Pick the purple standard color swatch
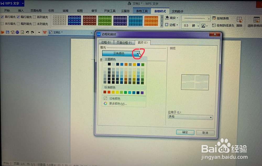The height and width of the screenshot is (166, 262). (x=142, y=93)
